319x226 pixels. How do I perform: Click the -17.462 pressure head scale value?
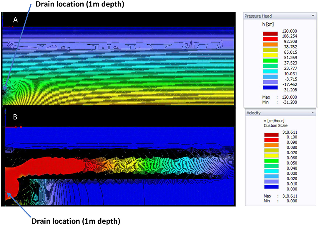click(290, 84)
